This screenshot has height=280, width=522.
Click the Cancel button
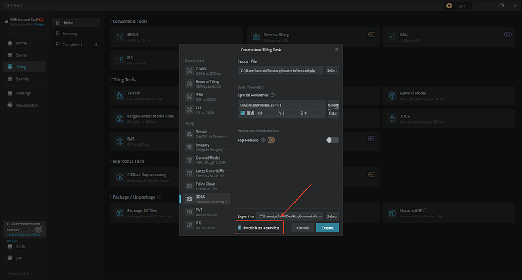point(302,228)
